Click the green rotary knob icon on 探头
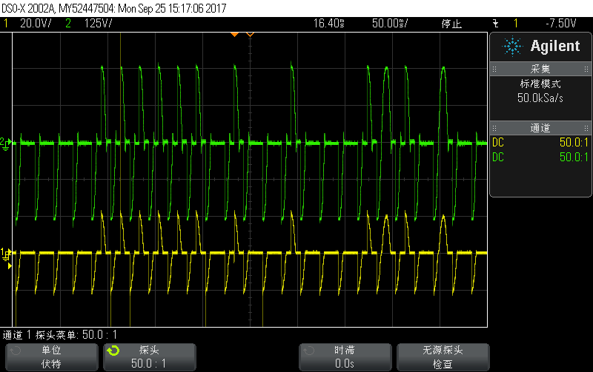 pyautogui.click(x=113, y=351)
